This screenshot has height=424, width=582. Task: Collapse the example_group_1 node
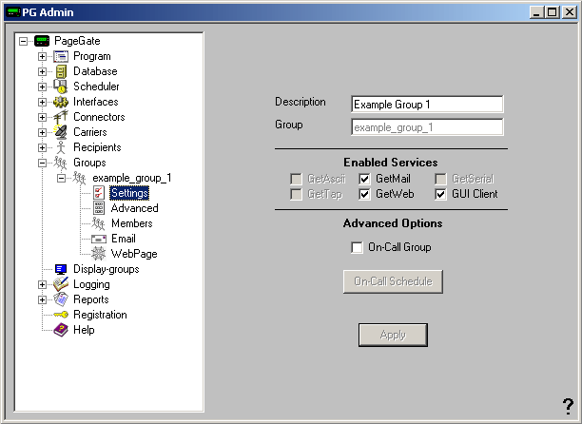click(x=61, y=178)
